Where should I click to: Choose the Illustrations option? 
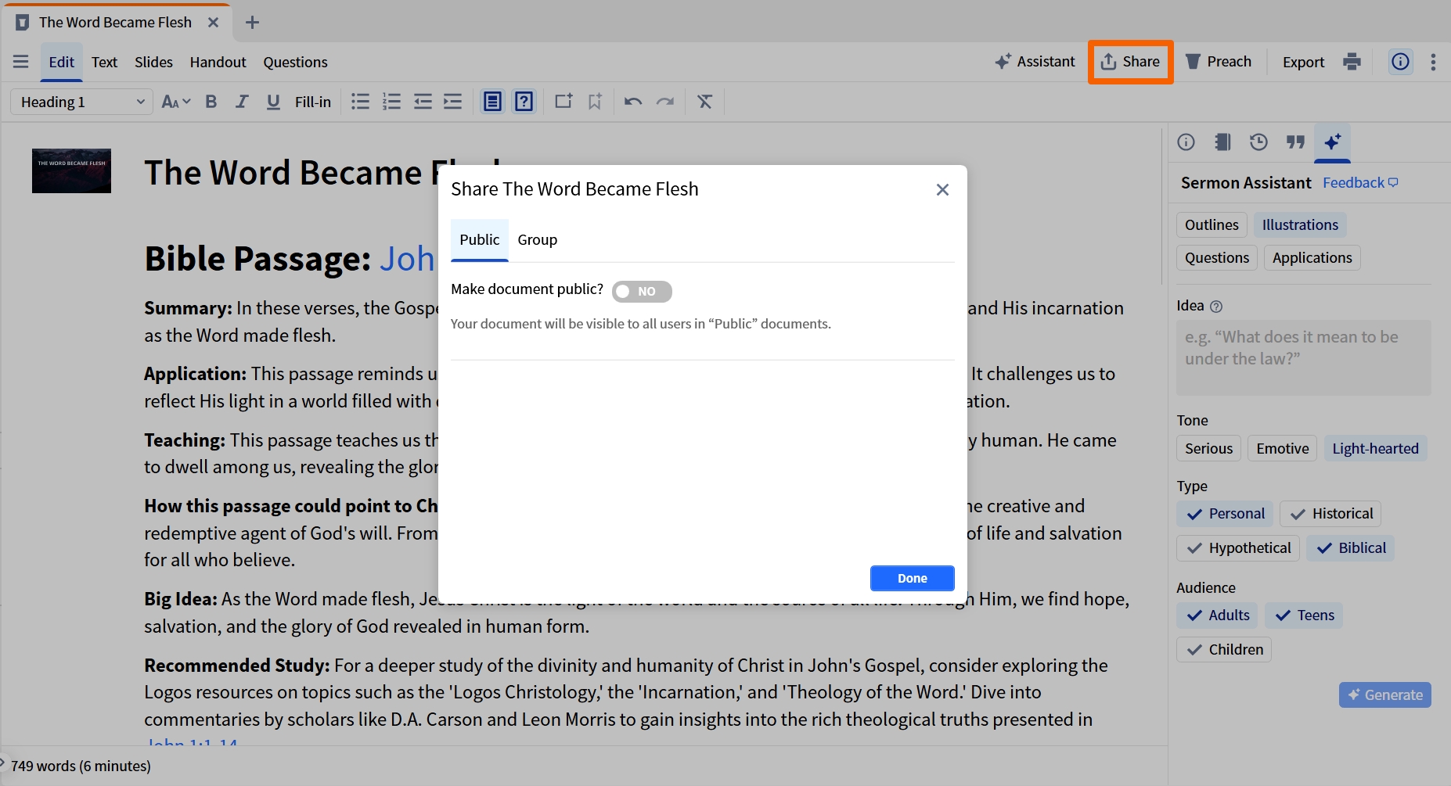(x=1300, y=225)
